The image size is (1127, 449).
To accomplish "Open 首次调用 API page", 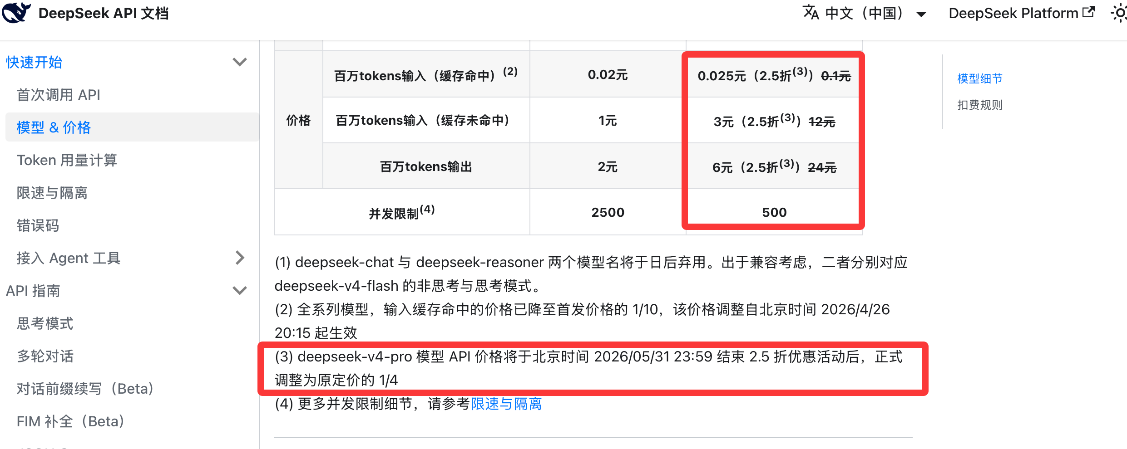I will (59, 95).
